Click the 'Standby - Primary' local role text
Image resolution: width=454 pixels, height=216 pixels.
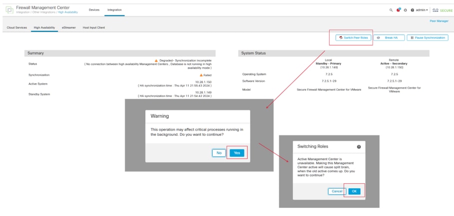328,63
